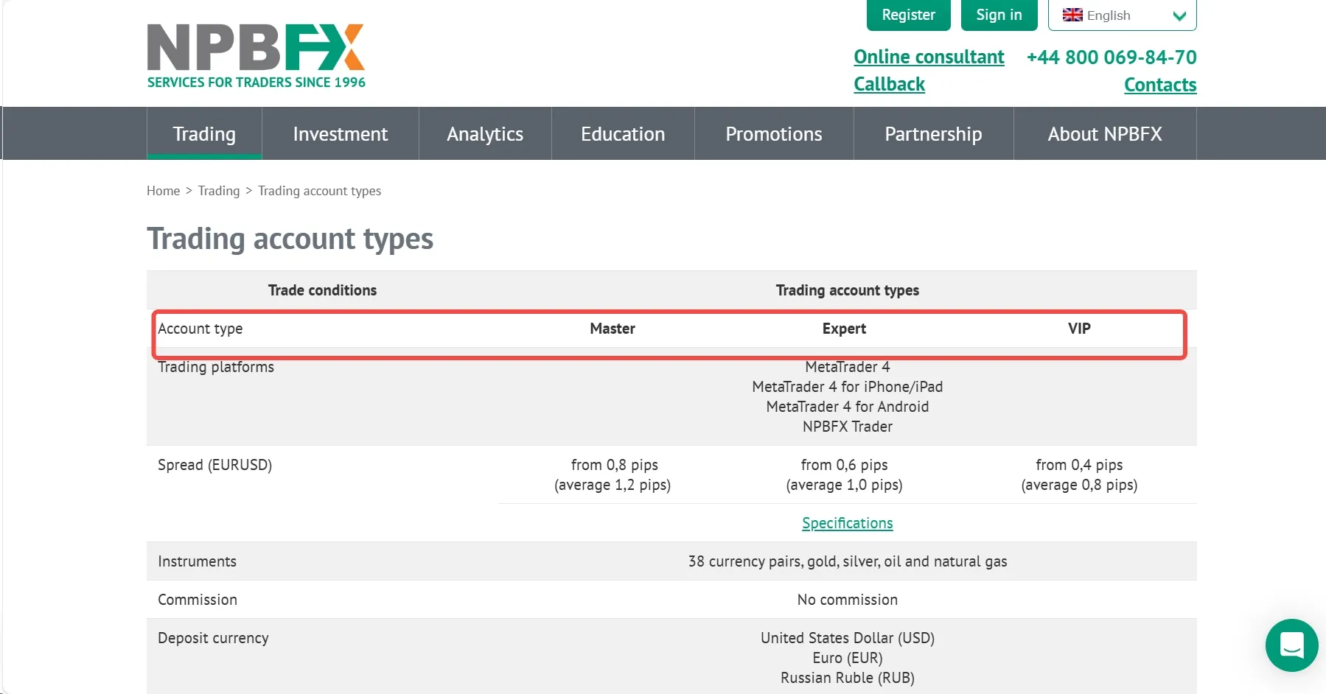This screenshot has width=1326, height=694.
Task: Click the 'from 0,6 pips' Expert spread
Action: coord(844,465)
